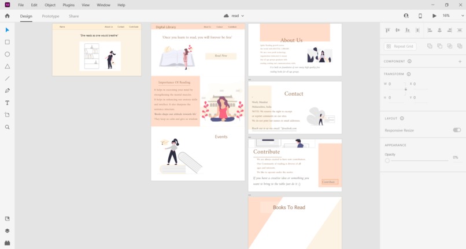The width and height of the screenshot is (466, 249).
Task: Click the align right icon
Action: (x=450, y=30)
